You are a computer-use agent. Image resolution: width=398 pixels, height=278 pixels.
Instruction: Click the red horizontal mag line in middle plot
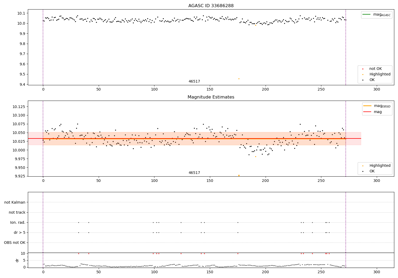point(194,138)
